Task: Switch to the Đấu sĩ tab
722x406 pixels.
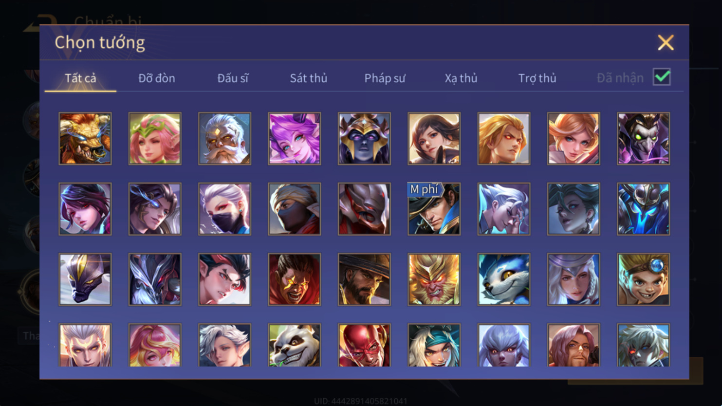Action: tap(233, 78)
